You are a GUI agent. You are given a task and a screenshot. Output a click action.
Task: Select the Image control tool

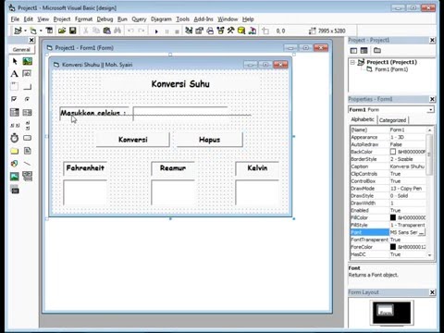[15, 177]
